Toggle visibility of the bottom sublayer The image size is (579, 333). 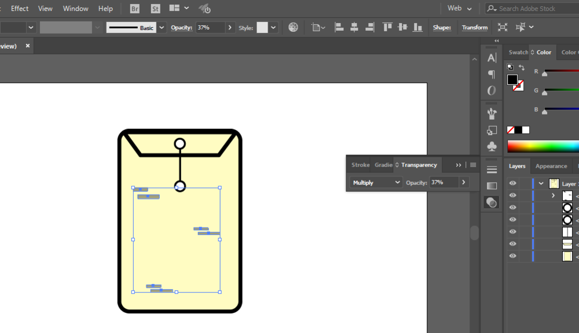512,256
